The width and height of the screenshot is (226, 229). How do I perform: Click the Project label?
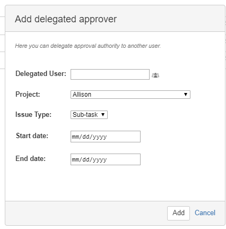(28, 95)
